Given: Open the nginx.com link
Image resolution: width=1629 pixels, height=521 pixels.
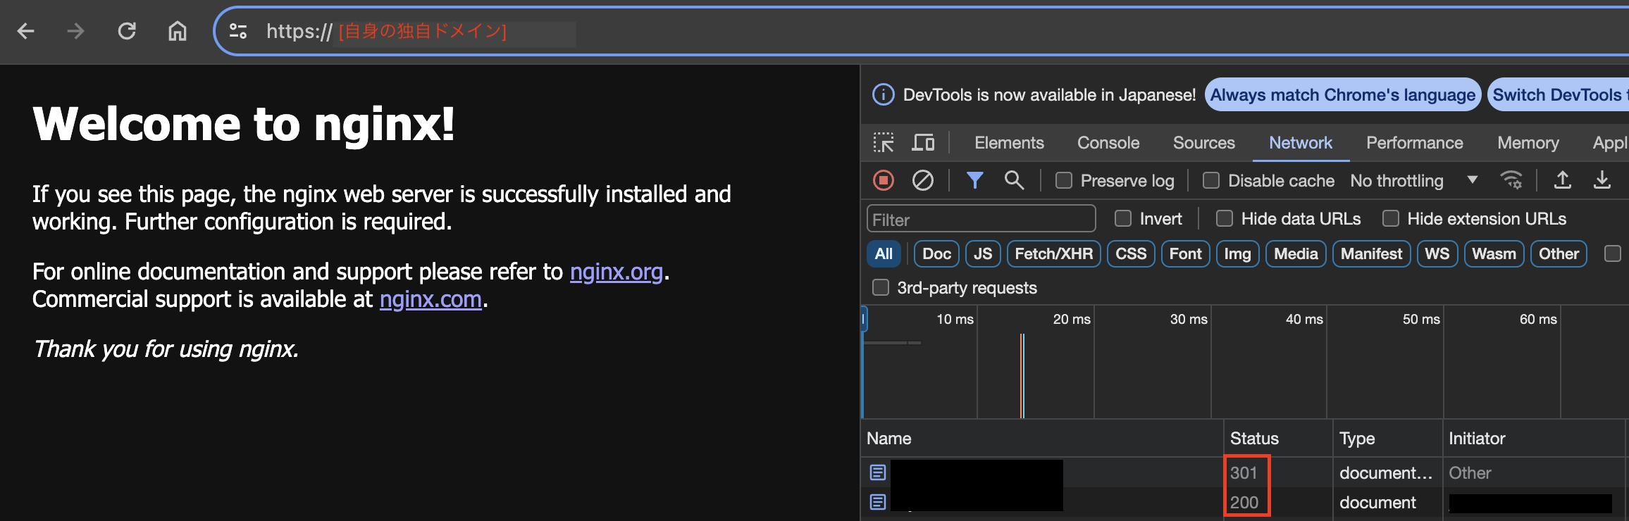Looking at the screenshot, I should pos(431,299).
